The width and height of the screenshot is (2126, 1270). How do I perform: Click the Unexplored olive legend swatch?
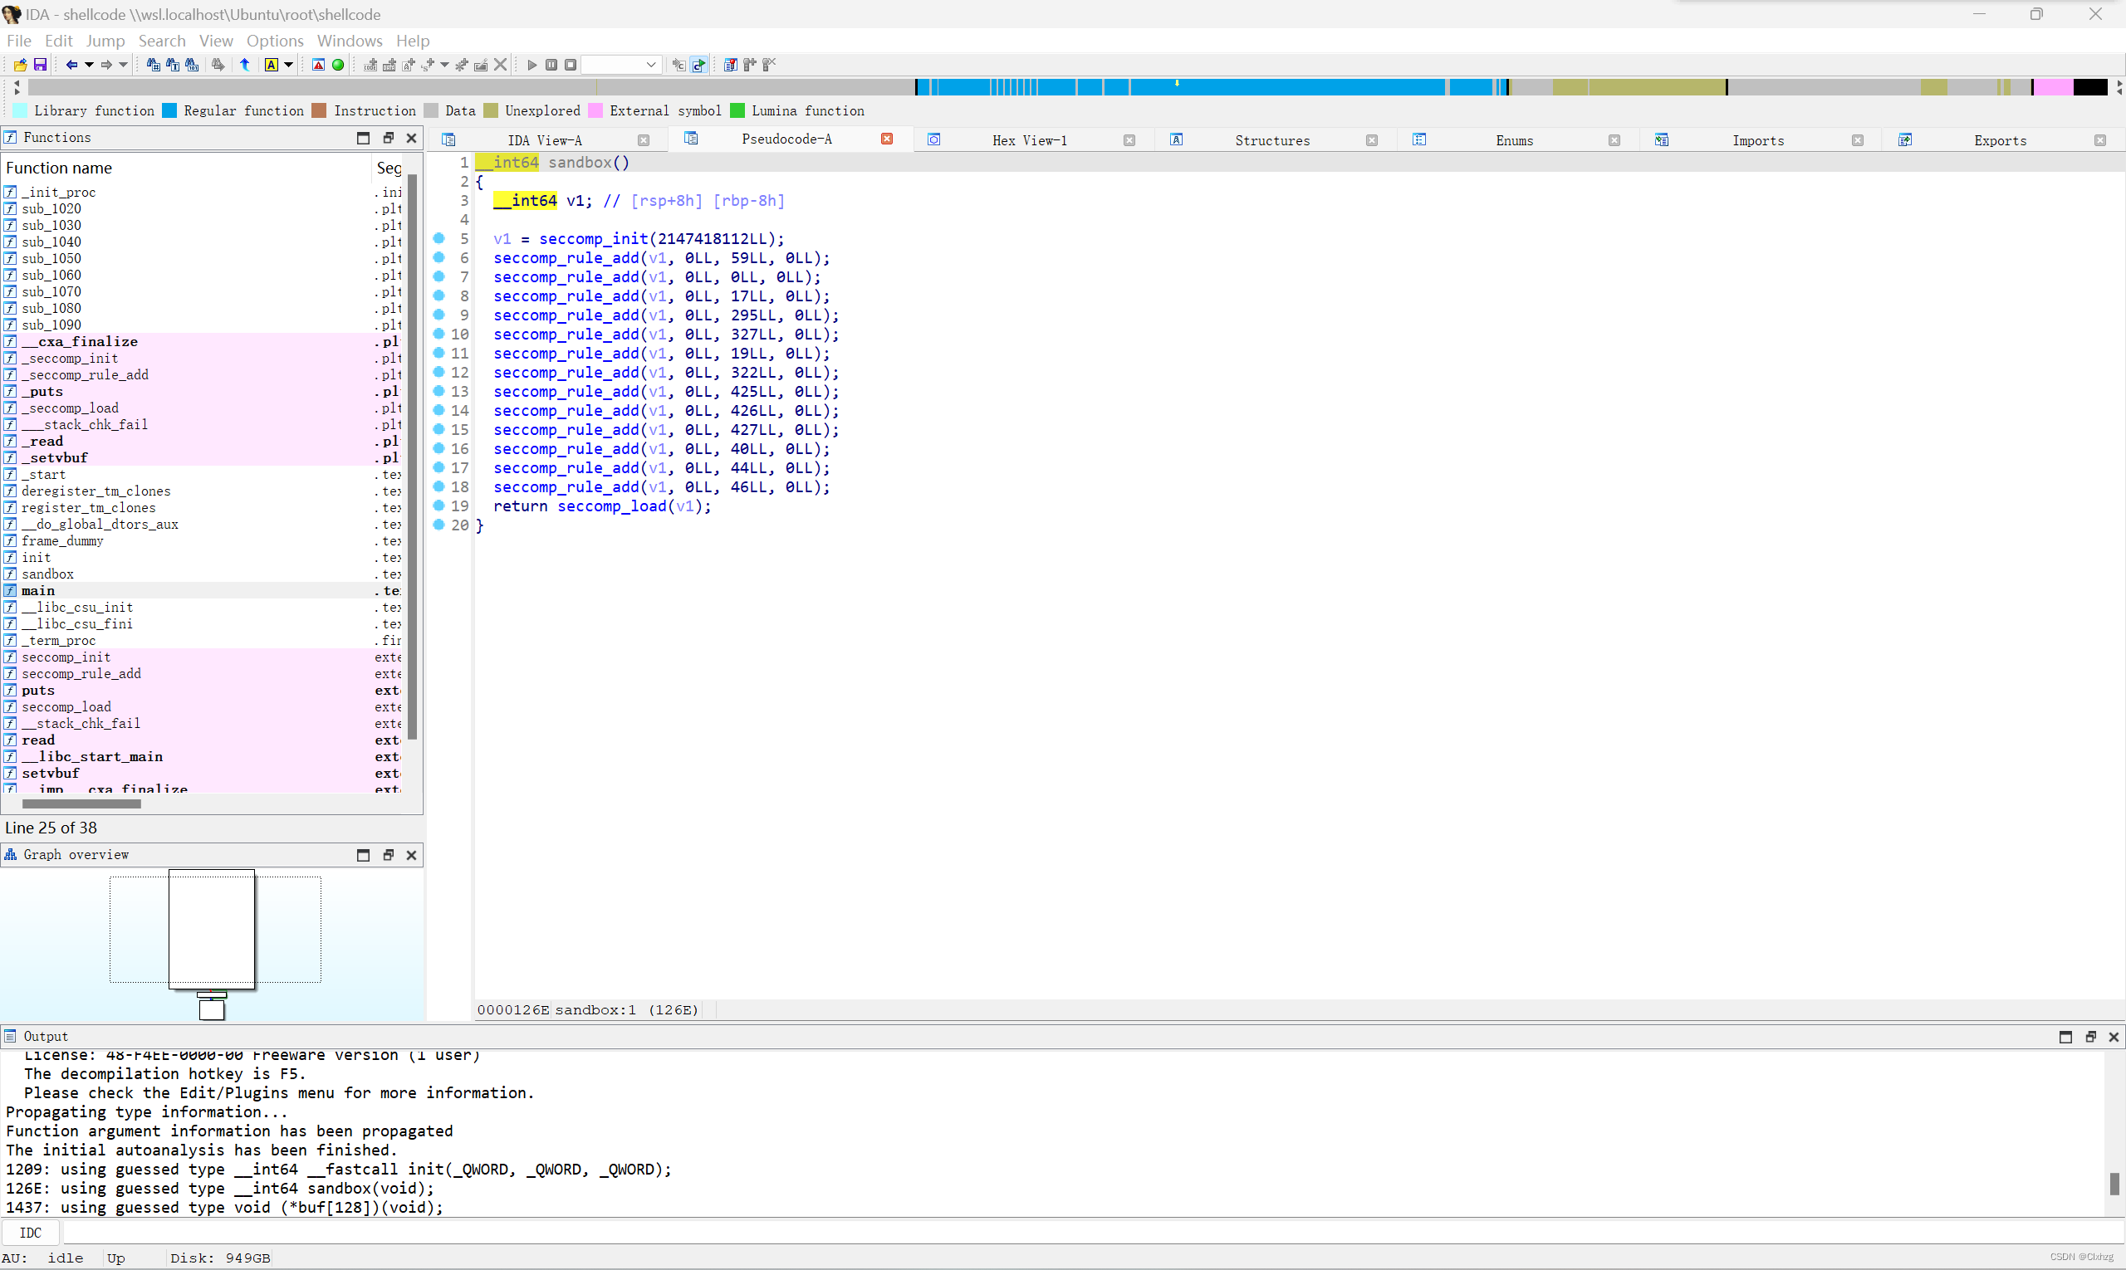pyautogui.click(x=491, y=110)
